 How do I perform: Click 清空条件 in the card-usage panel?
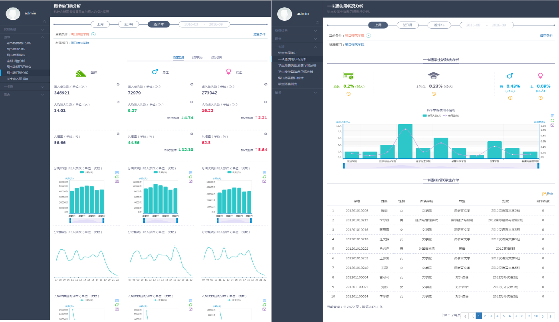click(x=547, y=36)
